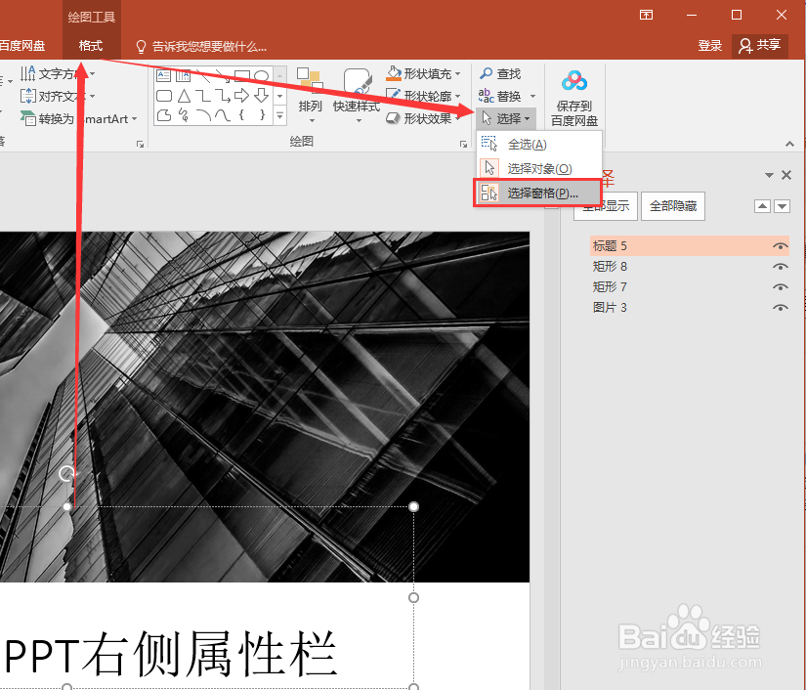The image size is (806, 690).
Task: Toggle visibility of 图片 3
Action: [x=780, y=307]
